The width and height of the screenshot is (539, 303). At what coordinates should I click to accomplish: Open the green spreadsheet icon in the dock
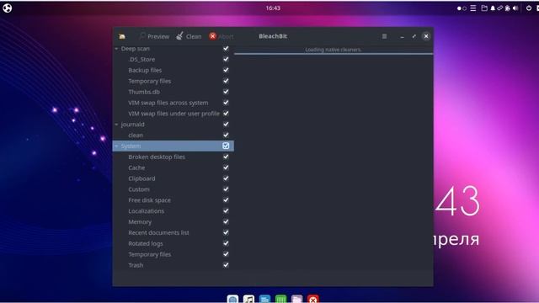pos(280,299)
